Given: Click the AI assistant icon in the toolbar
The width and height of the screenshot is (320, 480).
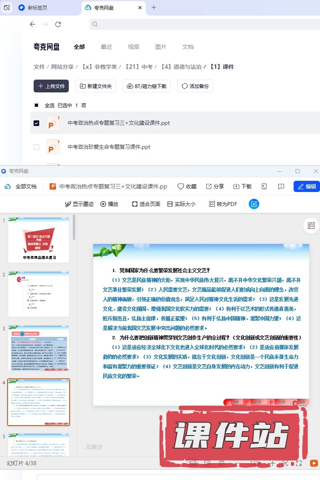Looking at the screenshot, I should click(254, 204).
